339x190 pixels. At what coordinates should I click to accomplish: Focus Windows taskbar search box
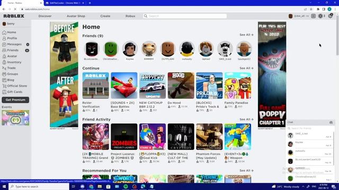(39, 186)
